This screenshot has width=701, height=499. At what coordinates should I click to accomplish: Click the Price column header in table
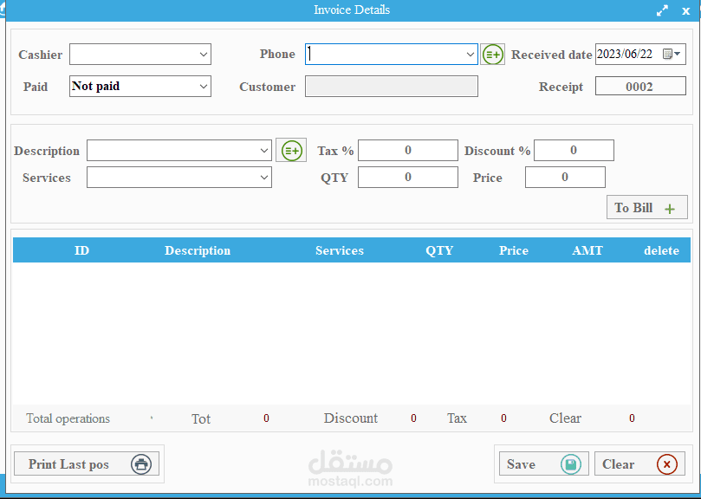514,250
